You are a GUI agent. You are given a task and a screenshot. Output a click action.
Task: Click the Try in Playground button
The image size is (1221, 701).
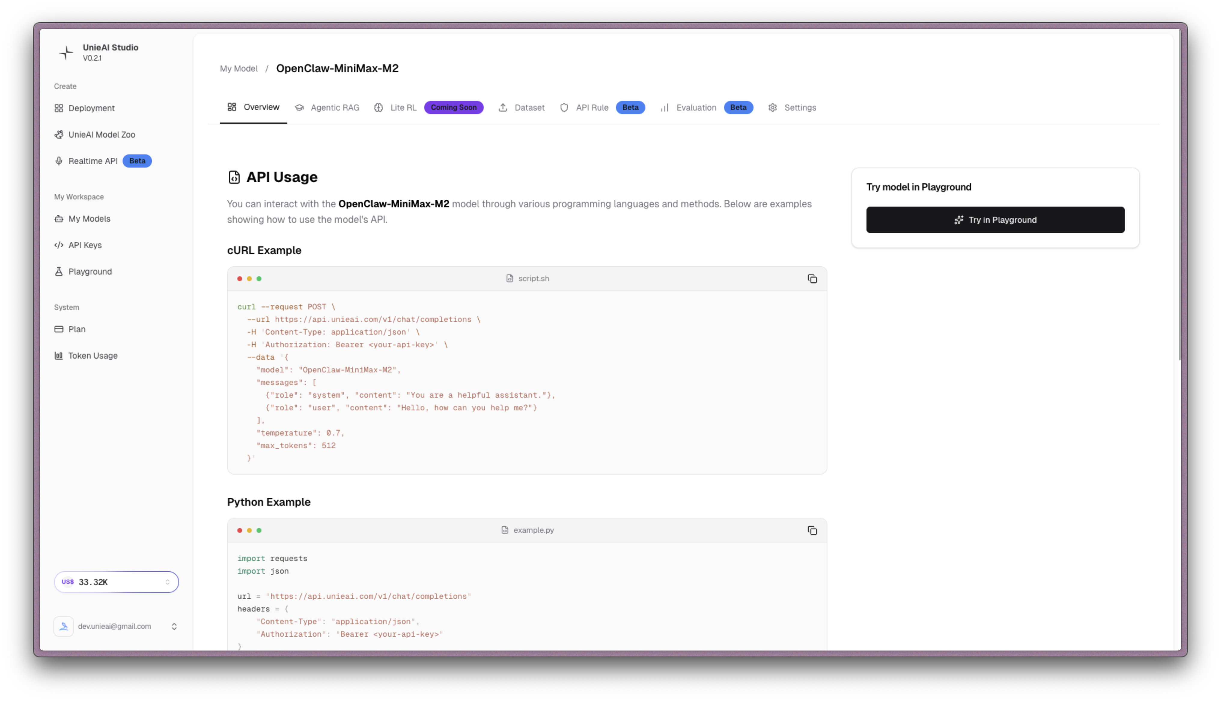[995, 220]
